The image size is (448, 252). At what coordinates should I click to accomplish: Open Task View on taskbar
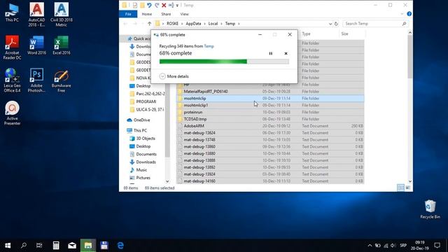(x=39, y=246)
